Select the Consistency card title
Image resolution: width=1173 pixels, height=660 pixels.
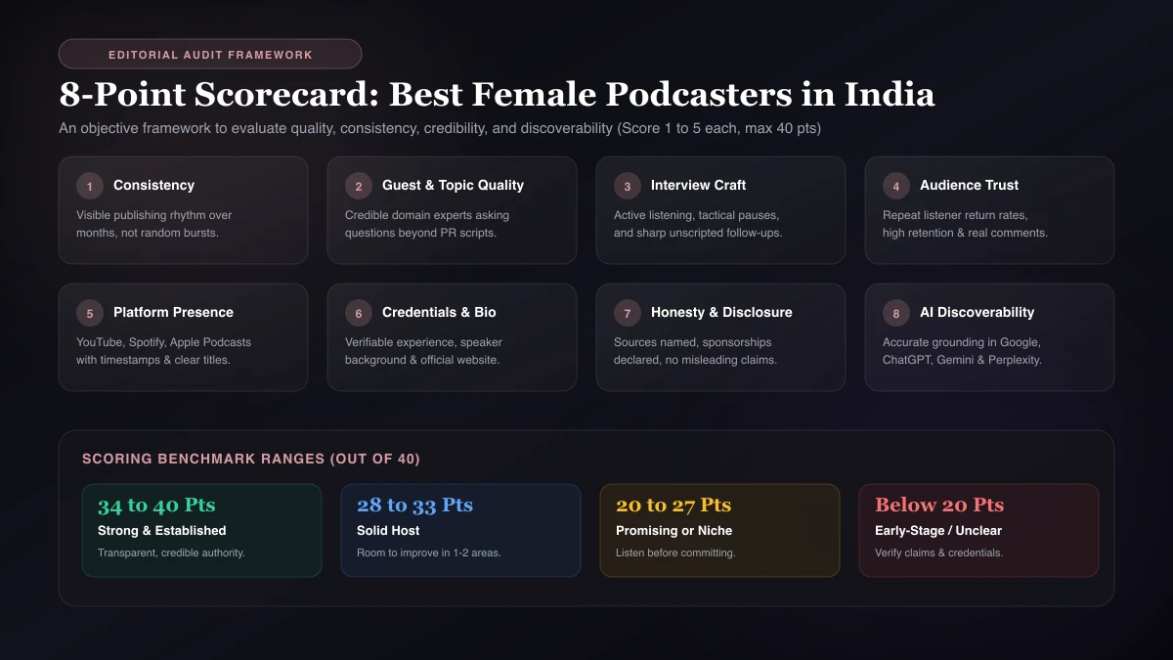coord(153,186)
